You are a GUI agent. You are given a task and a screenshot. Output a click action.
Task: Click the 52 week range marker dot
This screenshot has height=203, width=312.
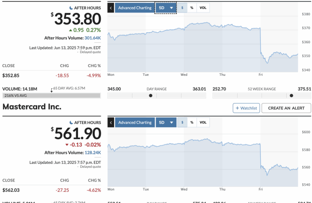[291, 95]
